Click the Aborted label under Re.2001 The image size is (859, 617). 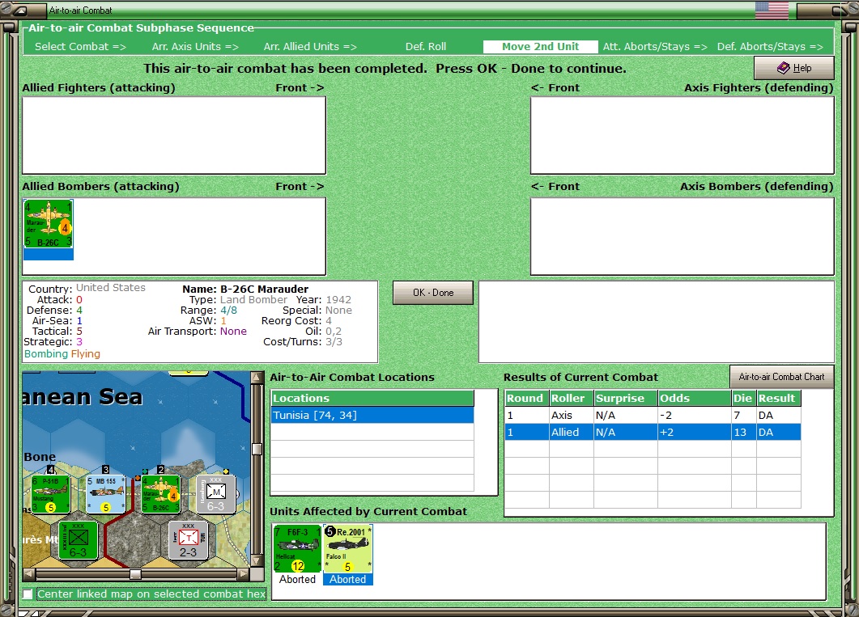(348, 579)
